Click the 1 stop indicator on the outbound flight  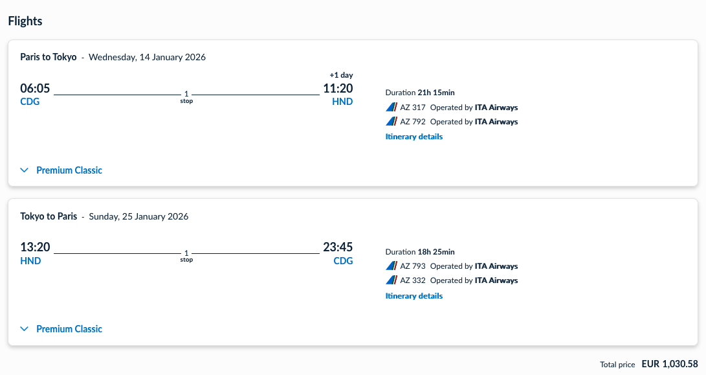click(186, 97)
